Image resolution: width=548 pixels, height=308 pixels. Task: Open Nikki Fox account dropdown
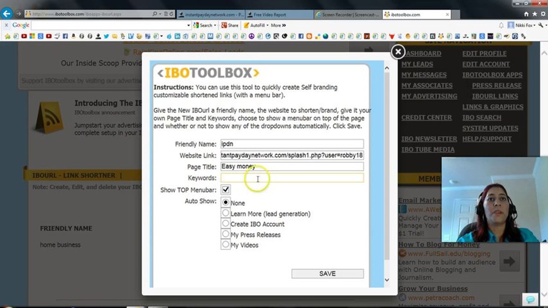(535, 25)
